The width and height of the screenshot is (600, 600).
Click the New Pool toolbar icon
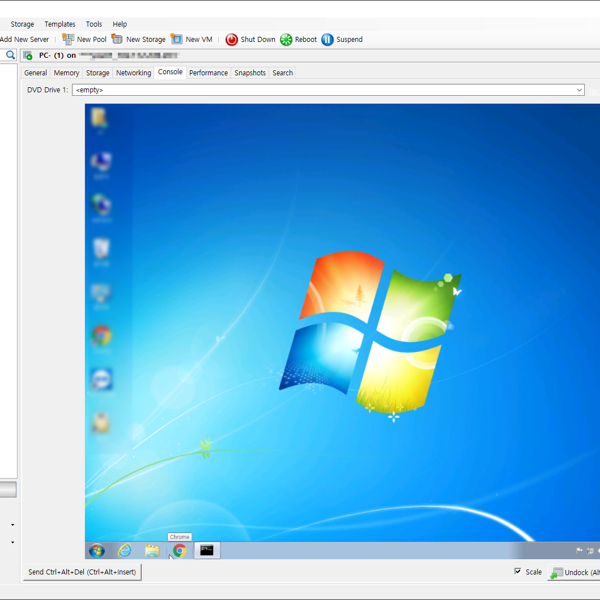pos(68,40)
